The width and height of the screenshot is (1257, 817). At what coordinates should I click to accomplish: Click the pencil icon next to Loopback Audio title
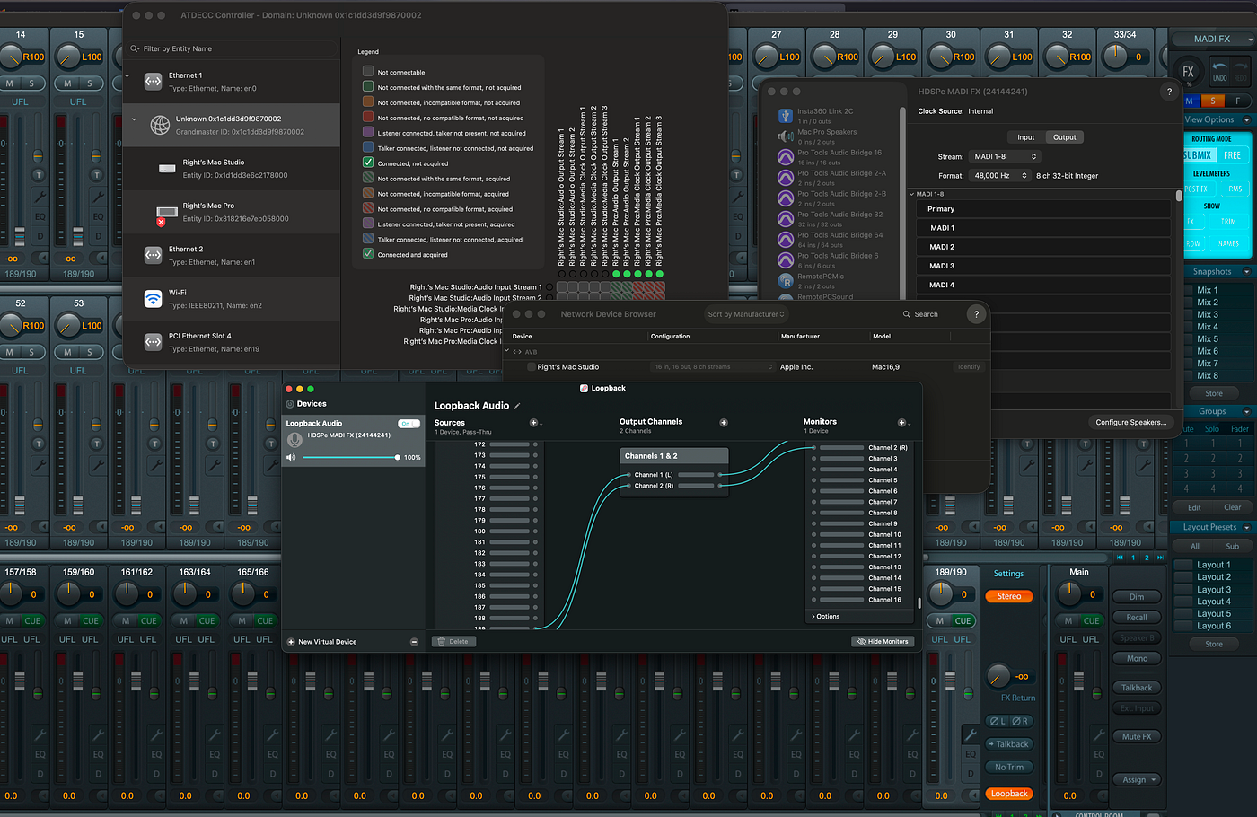point(517,406)
